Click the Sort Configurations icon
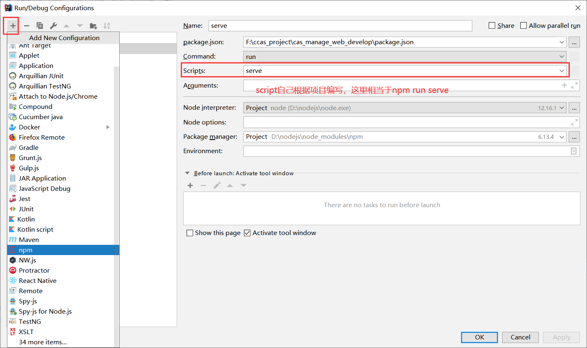 click(107, 26)
